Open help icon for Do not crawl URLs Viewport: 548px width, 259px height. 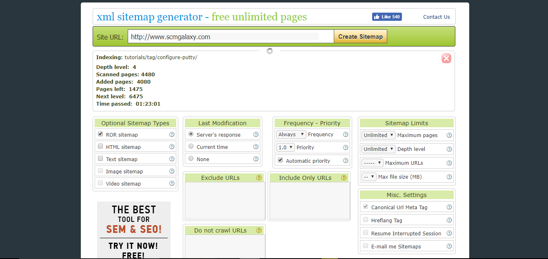point(259,230)
